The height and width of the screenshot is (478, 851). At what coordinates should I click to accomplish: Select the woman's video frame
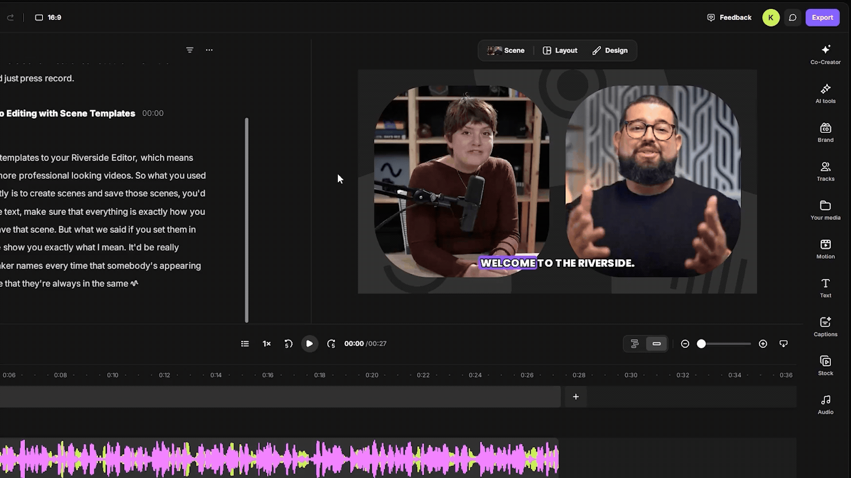pyautogui.click(x=461, y=181)
